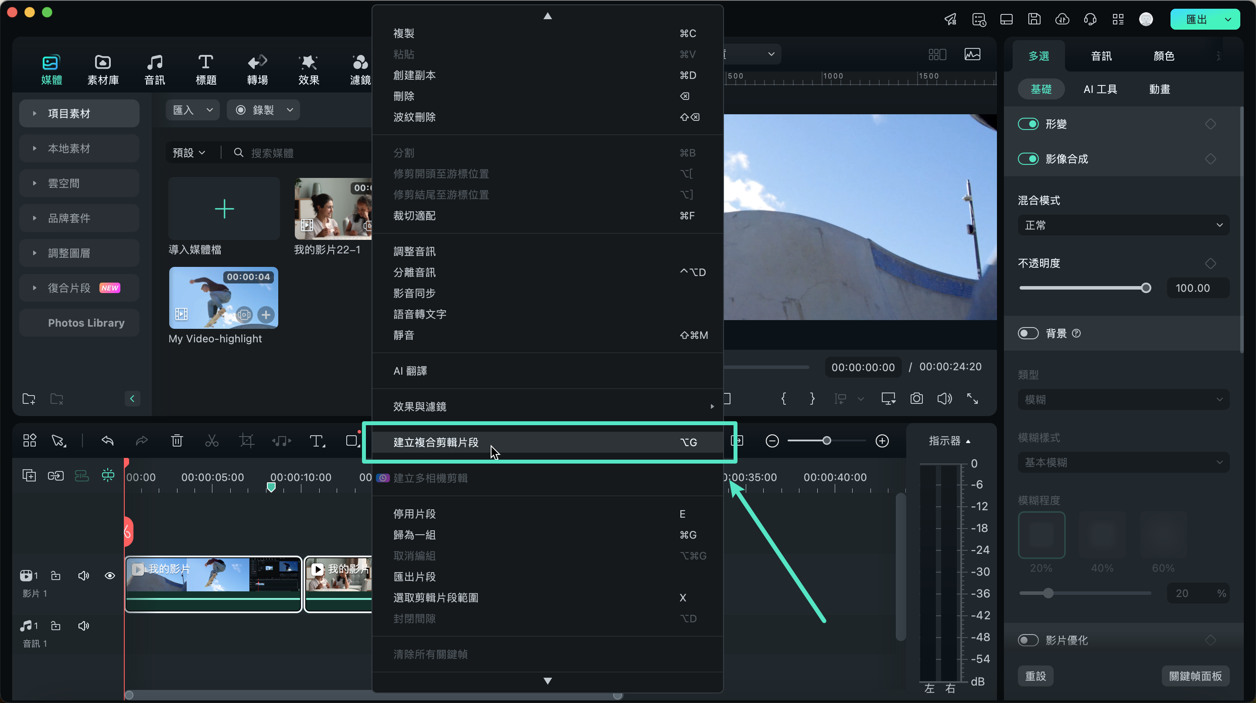Screen dimensions: 1256x703
Task: Click the 匯出 export button
Action: (x=1196, y=20)
